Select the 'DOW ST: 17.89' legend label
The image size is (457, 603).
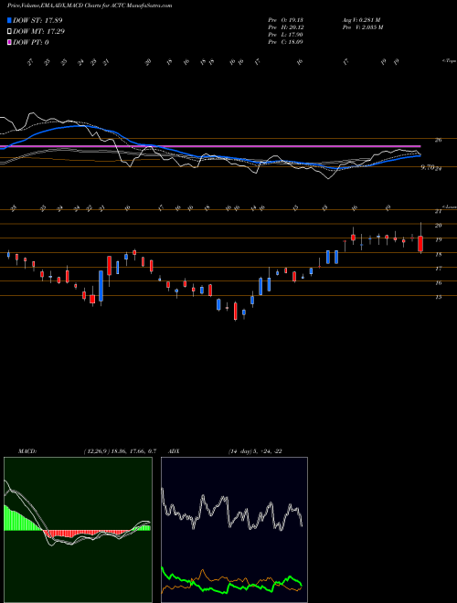[x=37, y=20]
